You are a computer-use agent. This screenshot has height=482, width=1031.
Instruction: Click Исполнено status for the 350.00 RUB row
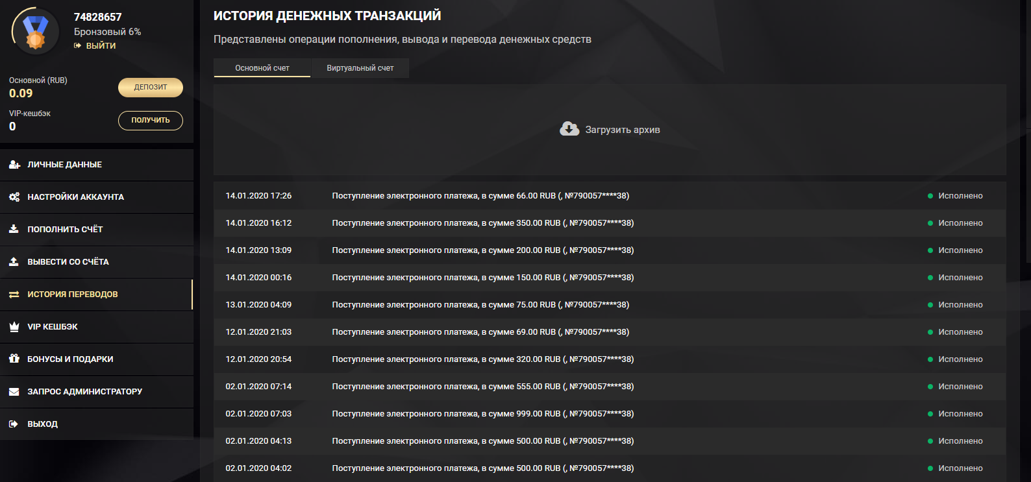click(960, 223)
